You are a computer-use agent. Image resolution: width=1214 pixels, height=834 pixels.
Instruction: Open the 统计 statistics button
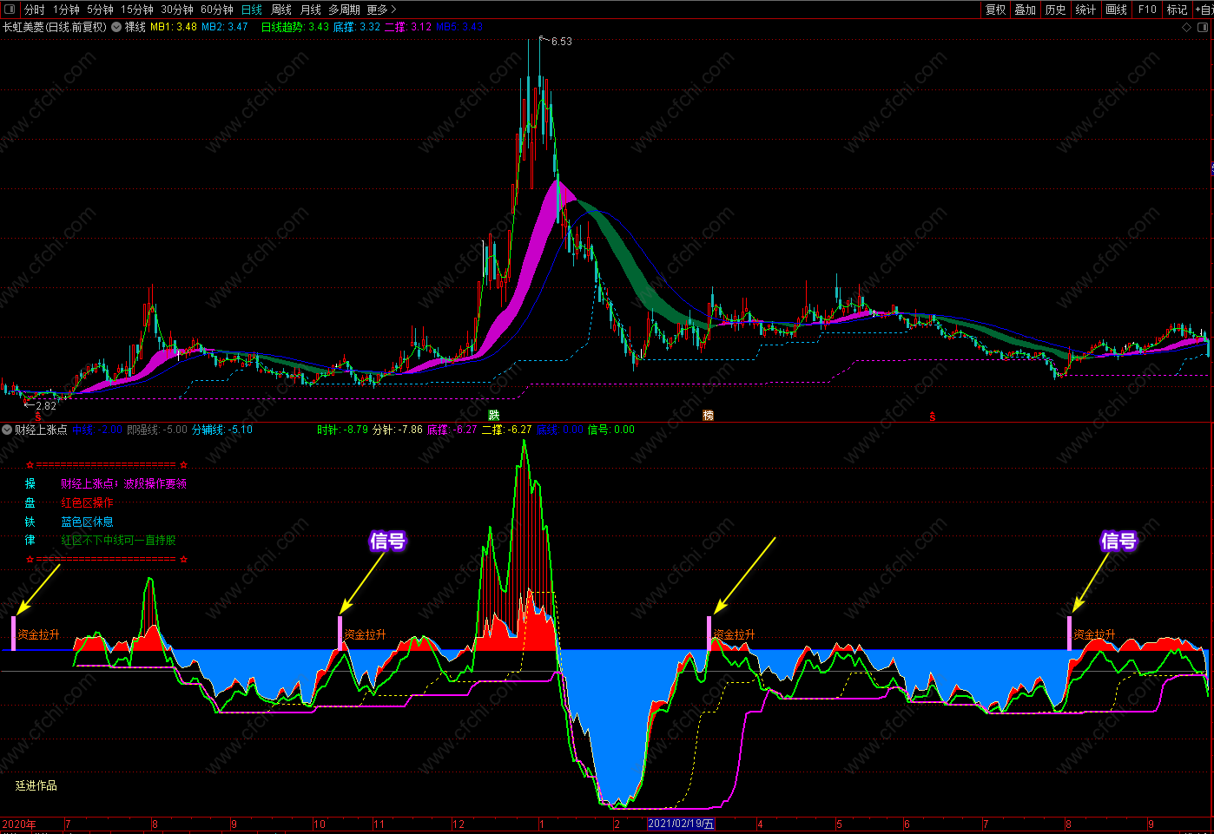1086,10
